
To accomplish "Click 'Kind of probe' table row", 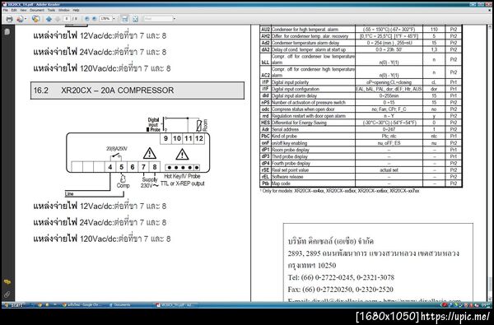I will (x=361, y=137).
